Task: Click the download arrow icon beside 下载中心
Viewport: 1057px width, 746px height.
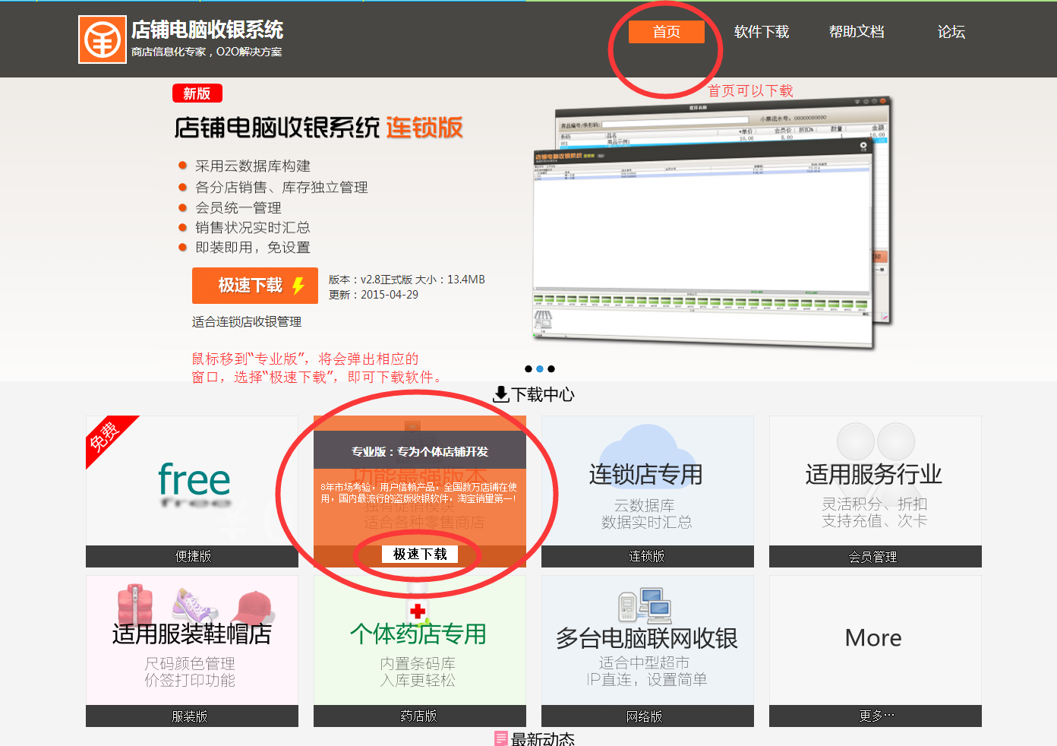Action: click(501, 394)
